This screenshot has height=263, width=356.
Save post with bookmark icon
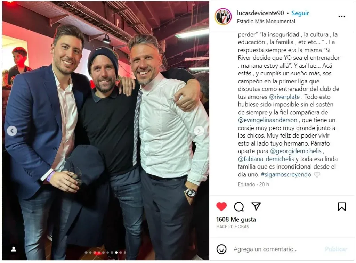coord(342,206)
